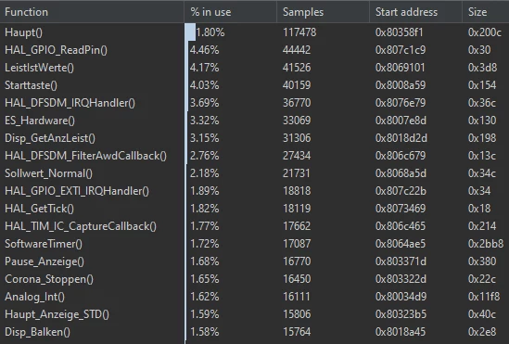The image size is (509, 344).
Task: Click the size value 0x200c
Action: 485,32
